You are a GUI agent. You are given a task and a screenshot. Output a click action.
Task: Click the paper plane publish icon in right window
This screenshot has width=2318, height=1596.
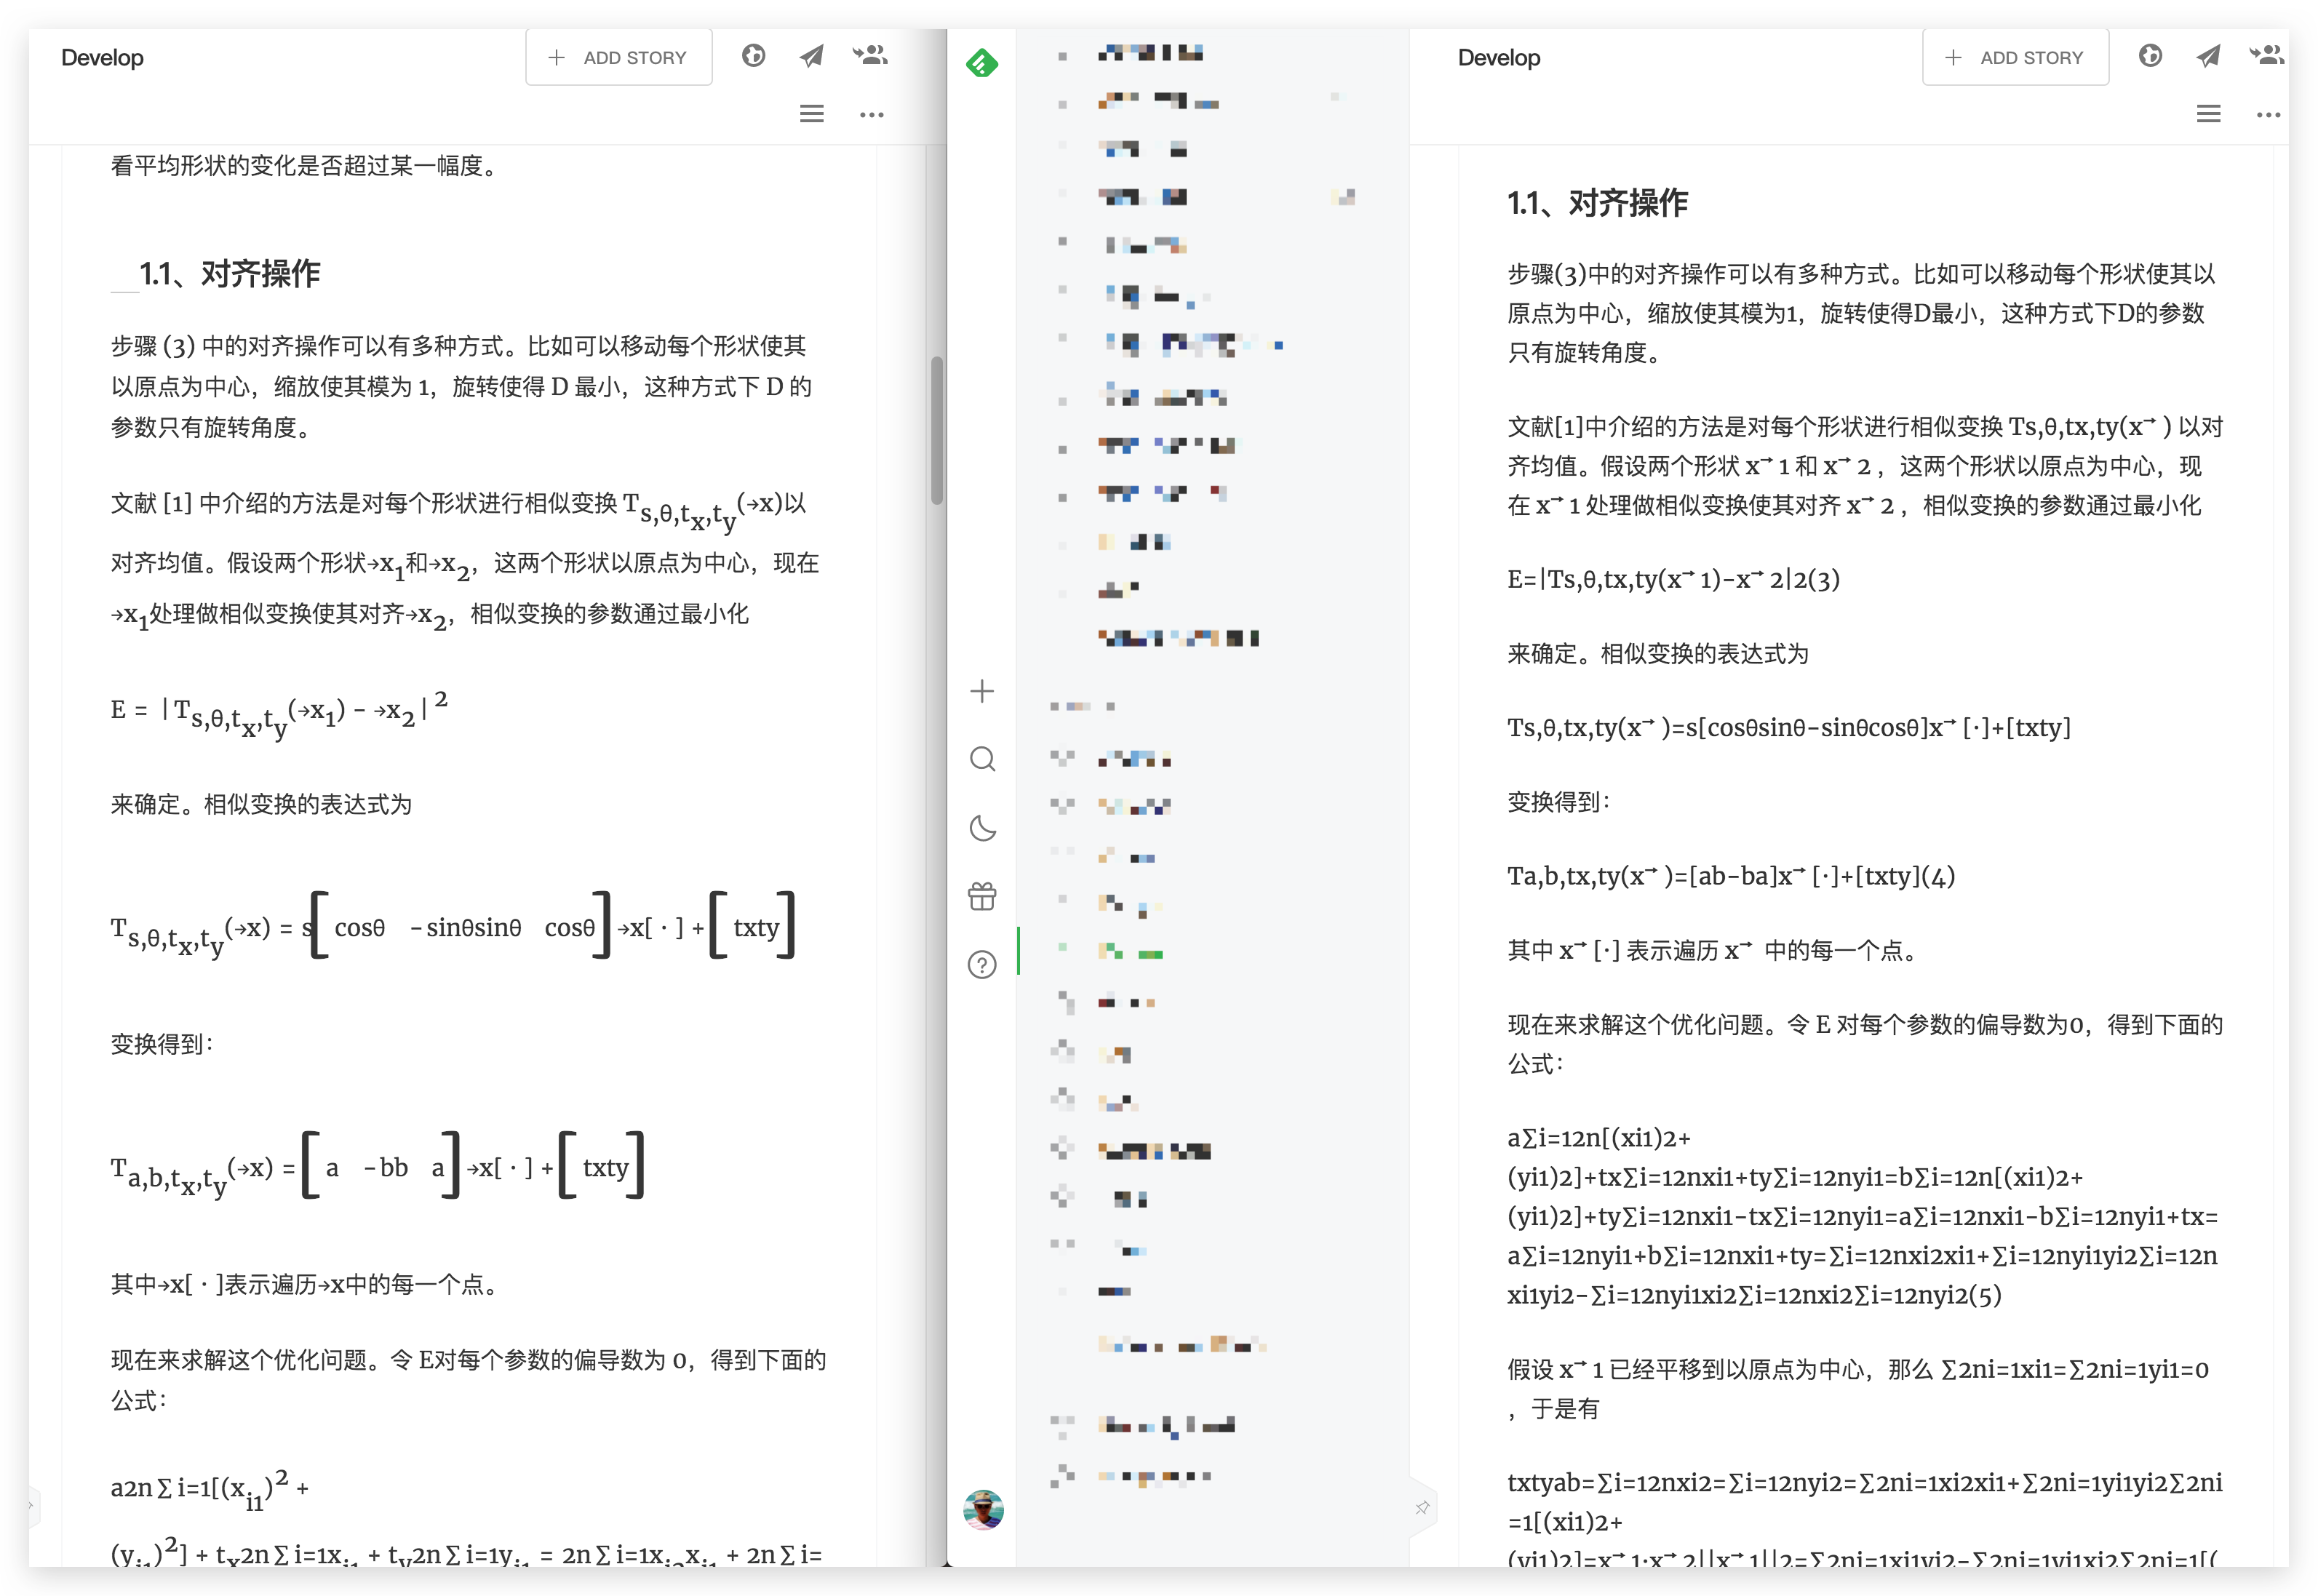point(2208,56)
